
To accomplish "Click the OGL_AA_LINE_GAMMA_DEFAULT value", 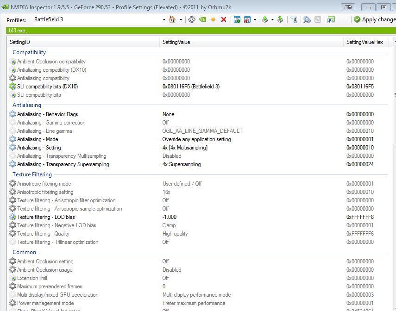I will pos(202,131).
